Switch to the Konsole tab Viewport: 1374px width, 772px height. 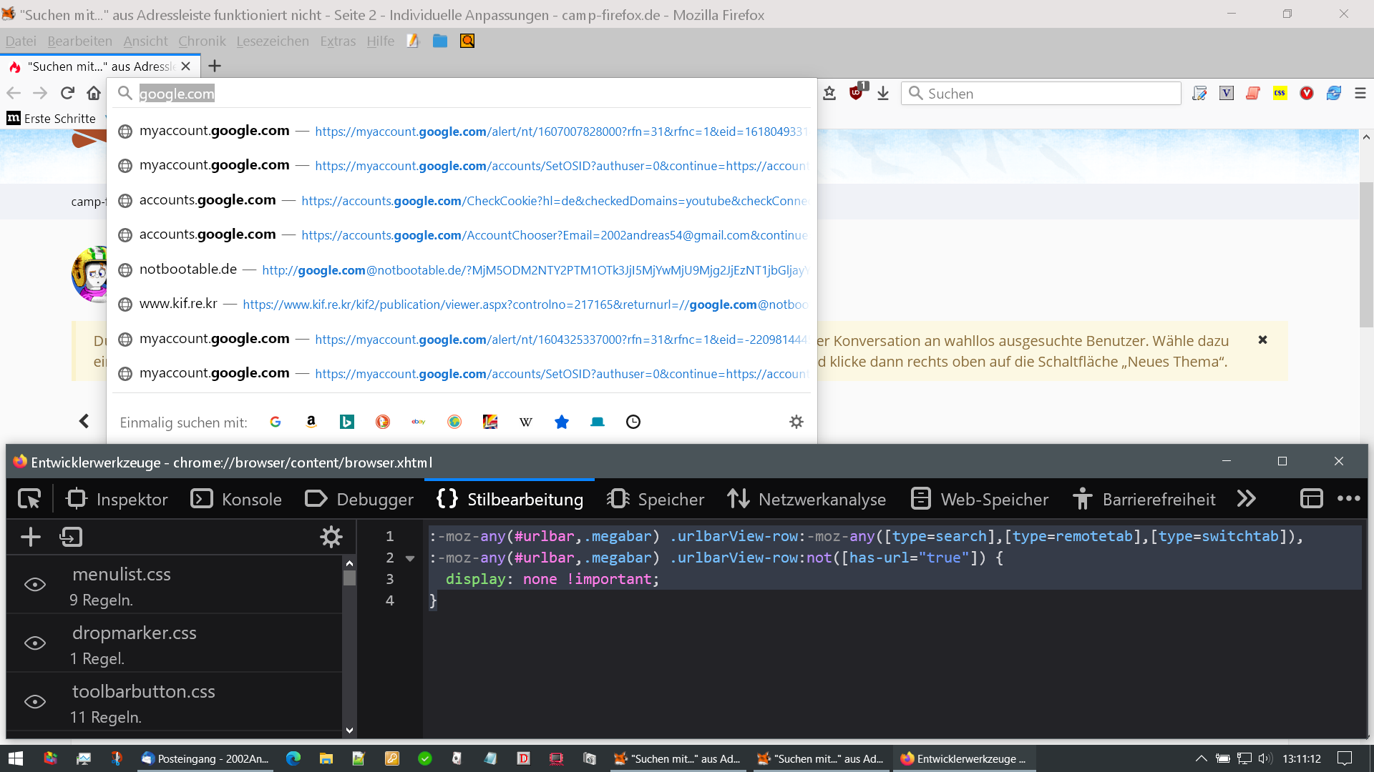pyautogui.click(x=237, y=499)
